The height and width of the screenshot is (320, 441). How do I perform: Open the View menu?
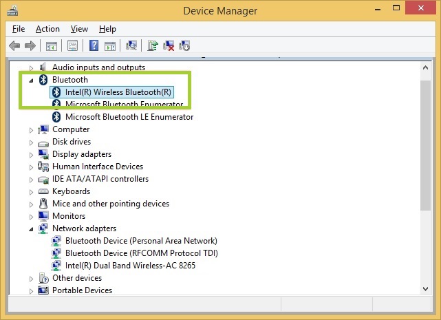(79, 29)
